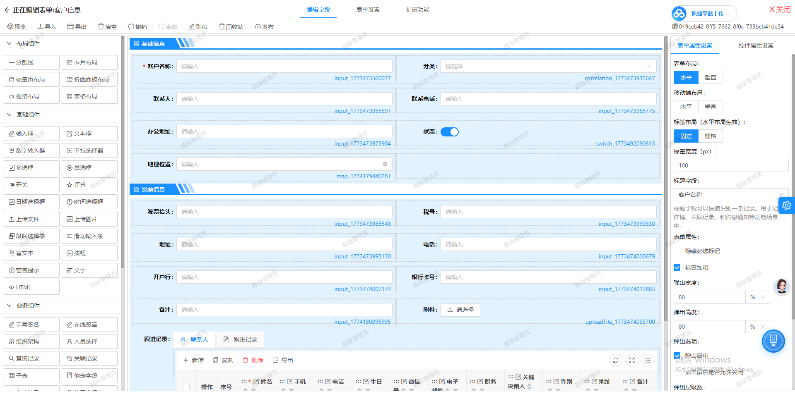Open the blue AI robot floating button
The height and width of the screenshot is (394, 795).
[773, 341]
